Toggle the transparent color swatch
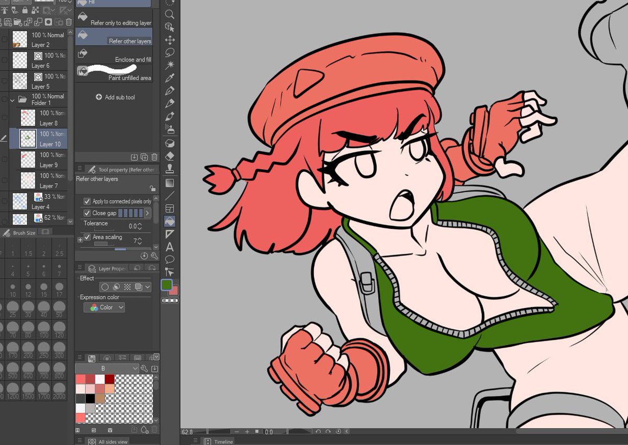 (x=170, y=301)
